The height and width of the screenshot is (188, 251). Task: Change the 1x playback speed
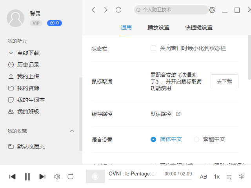[217, 177]
